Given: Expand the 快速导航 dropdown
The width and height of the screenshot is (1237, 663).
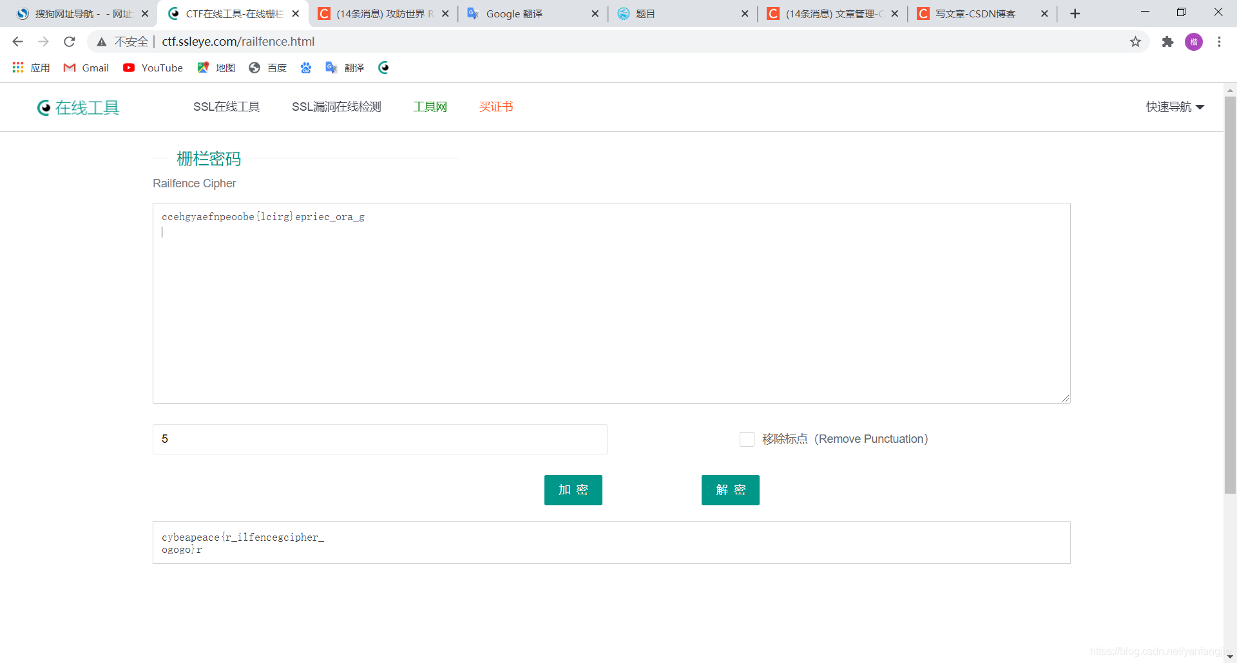Looking at the screenshot, I should click(x=1175, y=107).
